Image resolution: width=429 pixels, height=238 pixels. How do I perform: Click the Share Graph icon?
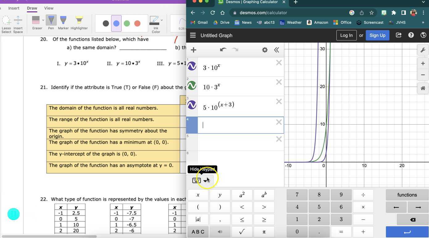coord(398,35)
